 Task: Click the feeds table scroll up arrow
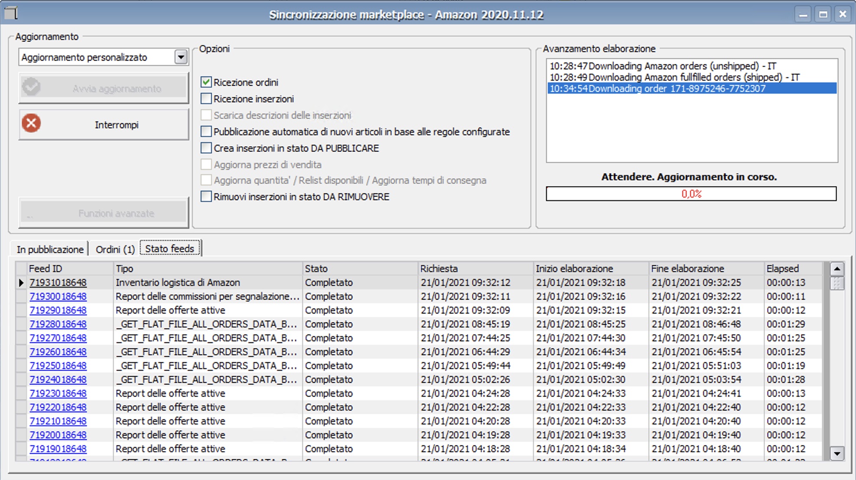(837, 269)
